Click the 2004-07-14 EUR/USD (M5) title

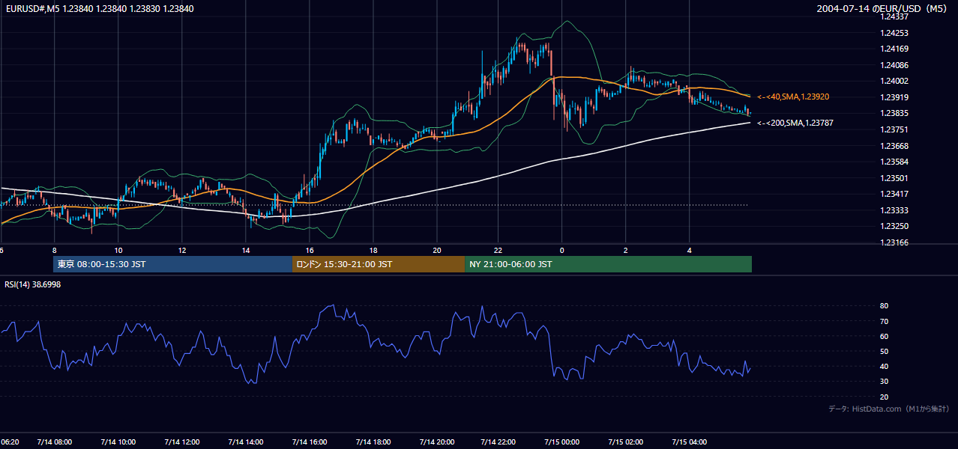tap(883, 9)
